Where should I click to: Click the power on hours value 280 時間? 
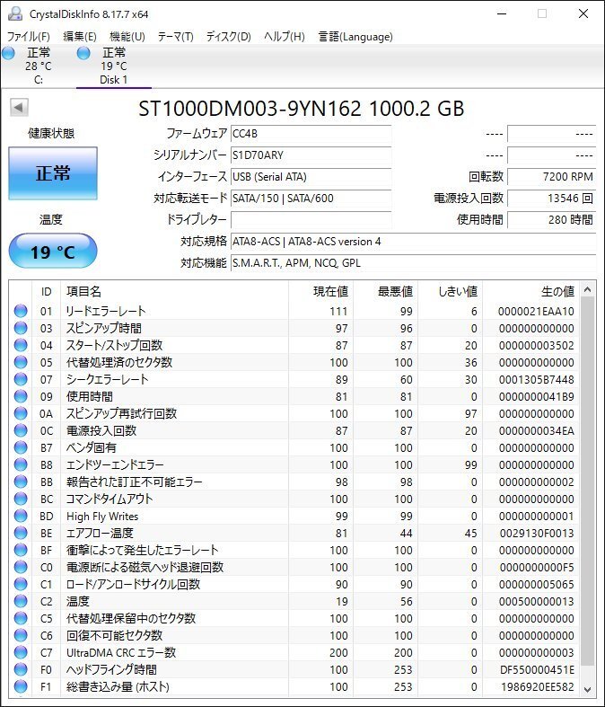(551, 220)
